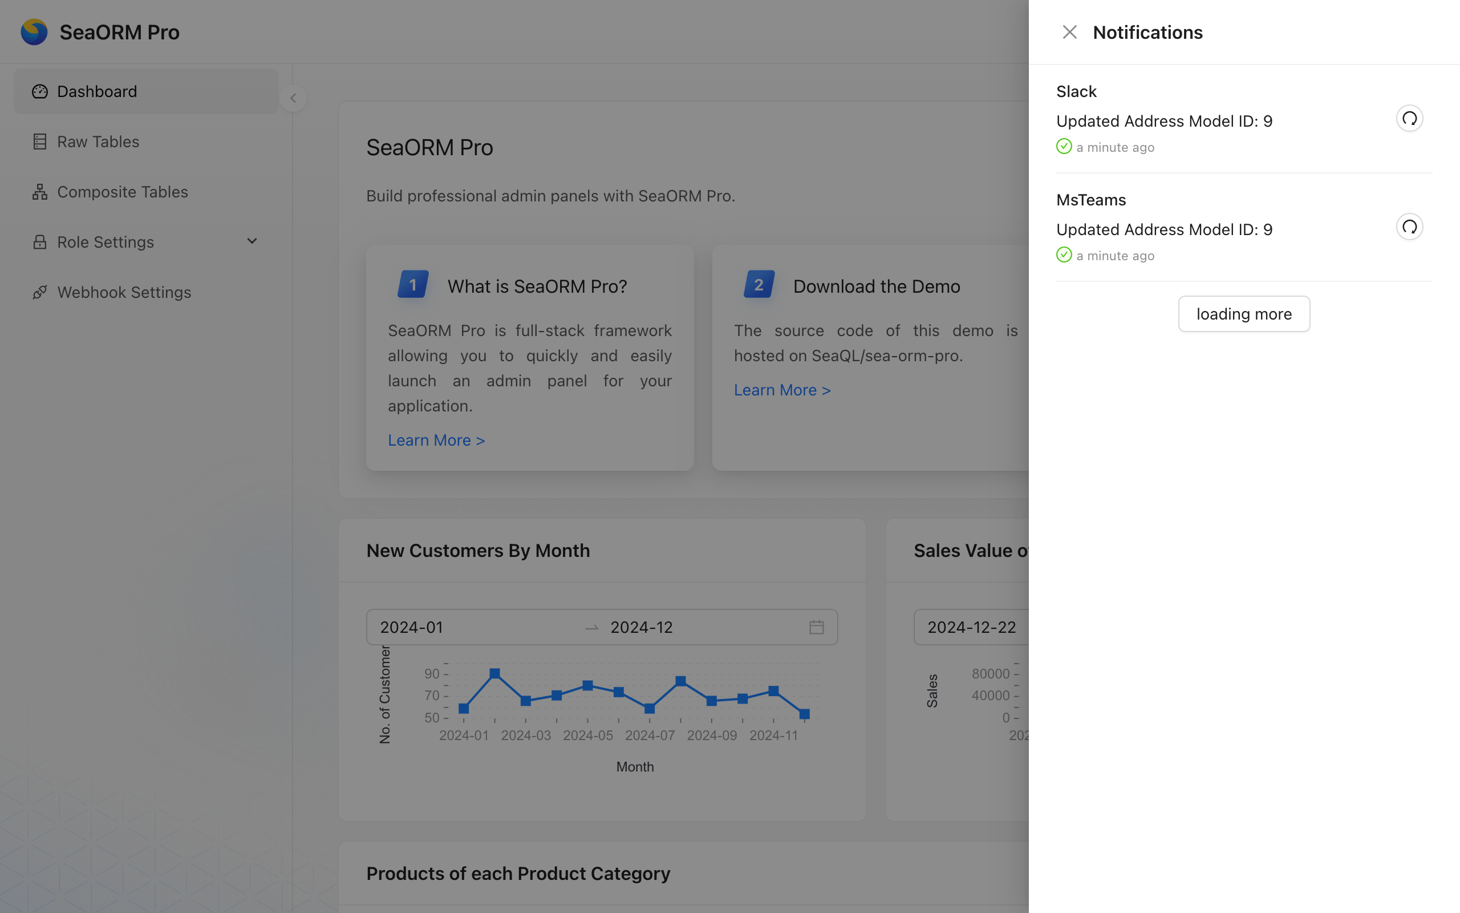Click the 2024-12 end month field
This screenshot has width=1460, height=913.
[641, 627]
